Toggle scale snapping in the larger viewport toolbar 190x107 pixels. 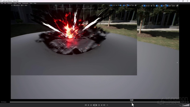point(167,6)
